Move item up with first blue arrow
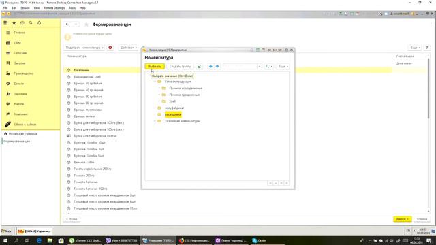 tap(211, 67)
